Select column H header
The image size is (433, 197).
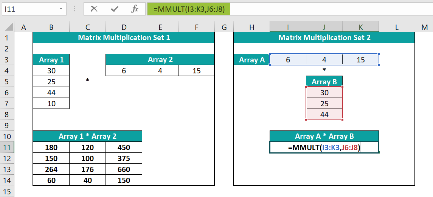coord(251,27)
